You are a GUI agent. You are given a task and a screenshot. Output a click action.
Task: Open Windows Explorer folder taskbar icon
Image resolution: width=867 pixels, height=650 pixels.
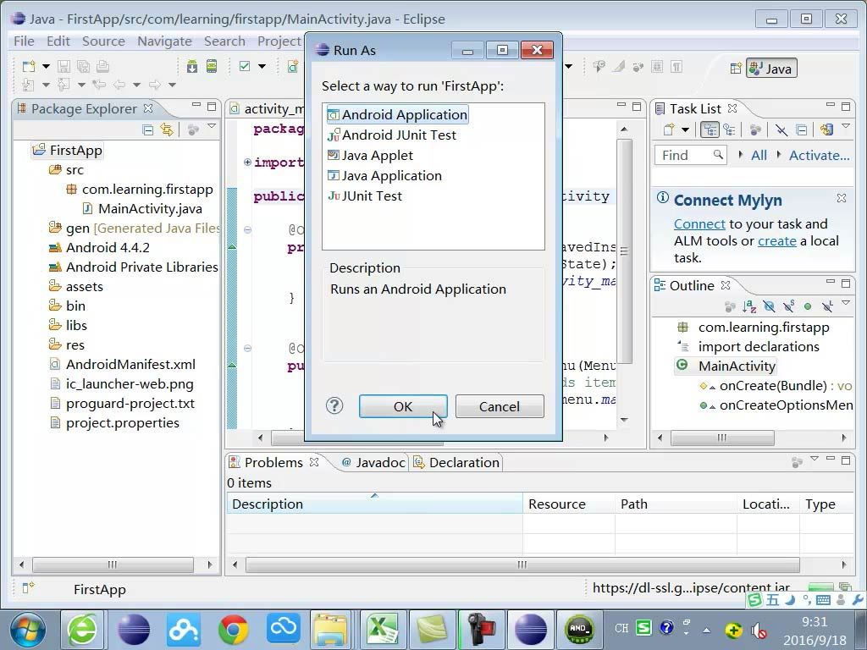point(330,630)
